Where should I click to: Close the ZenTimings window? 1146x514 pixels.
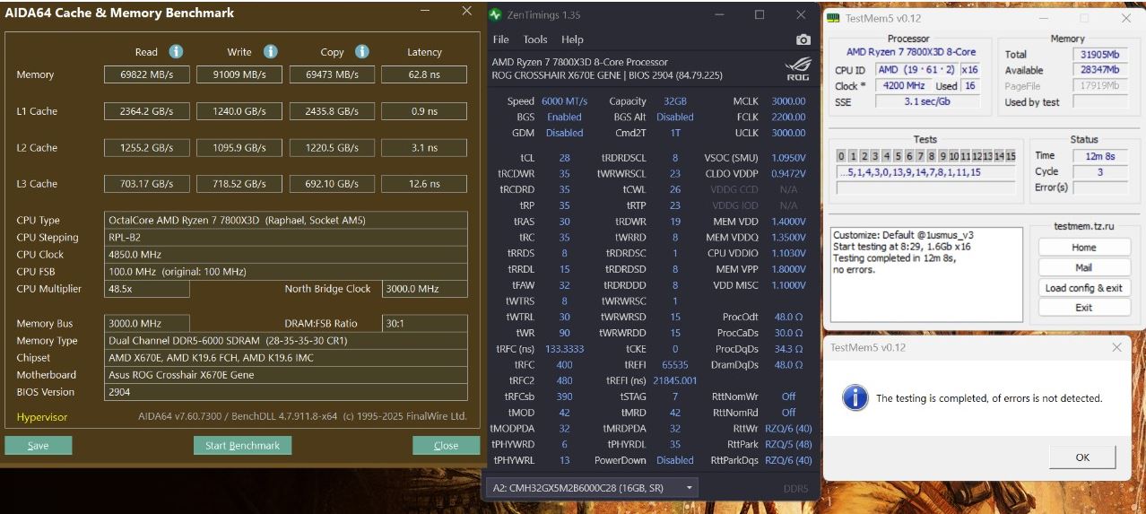click(801, 15)
